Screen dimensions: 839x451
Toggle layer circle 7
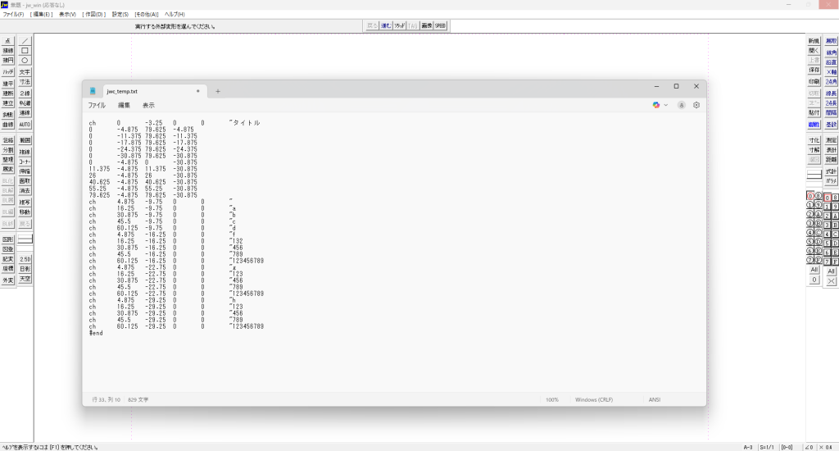click(x=810, y=260)
